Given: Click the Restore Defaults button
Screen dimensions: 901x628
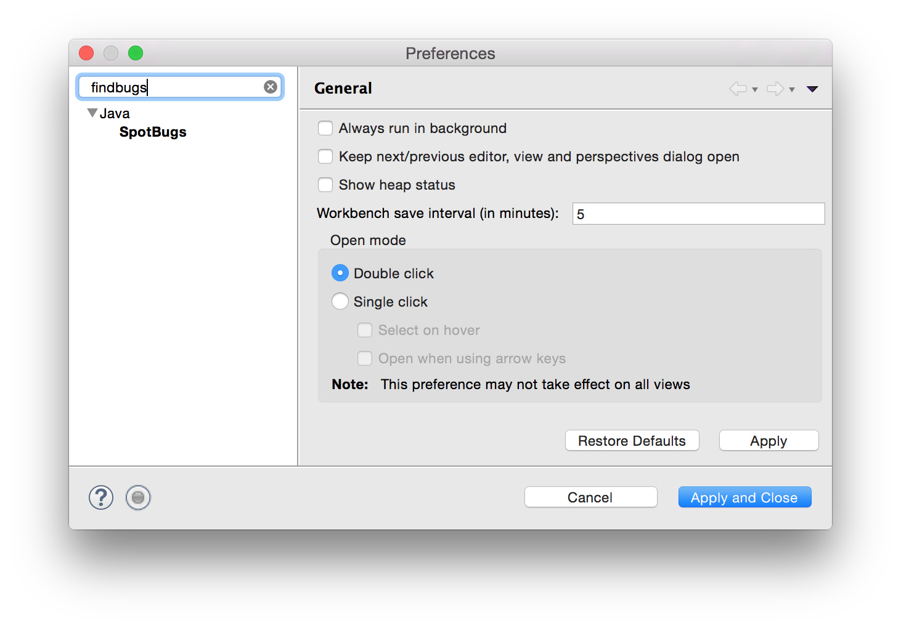Looking at the screenshot, I should pos(632,440).
